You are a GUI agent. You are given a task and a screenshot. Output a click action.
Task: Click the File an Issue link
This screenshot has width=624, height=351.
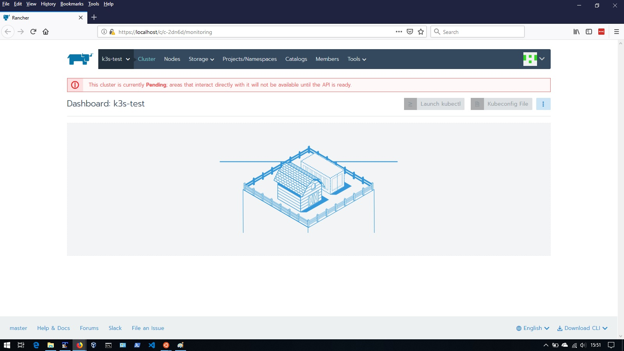click(148, 328)
